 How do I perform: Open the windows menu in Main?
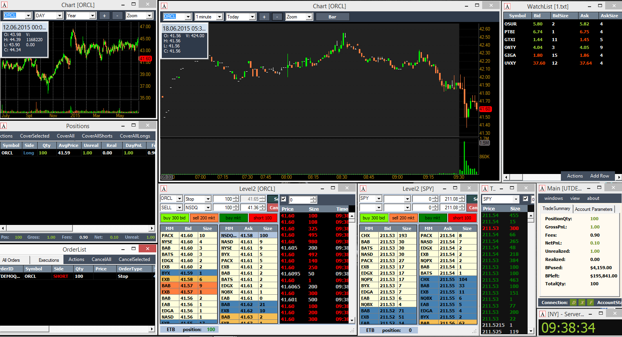pos(553,198)
